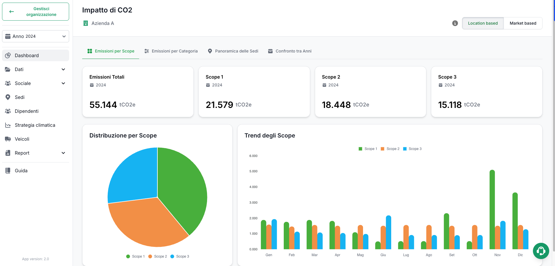The width and height of the screenshot is (555, 266).
Task: Open the Veicoli truck icon in sidebar
Action: [x=8, y=139]
